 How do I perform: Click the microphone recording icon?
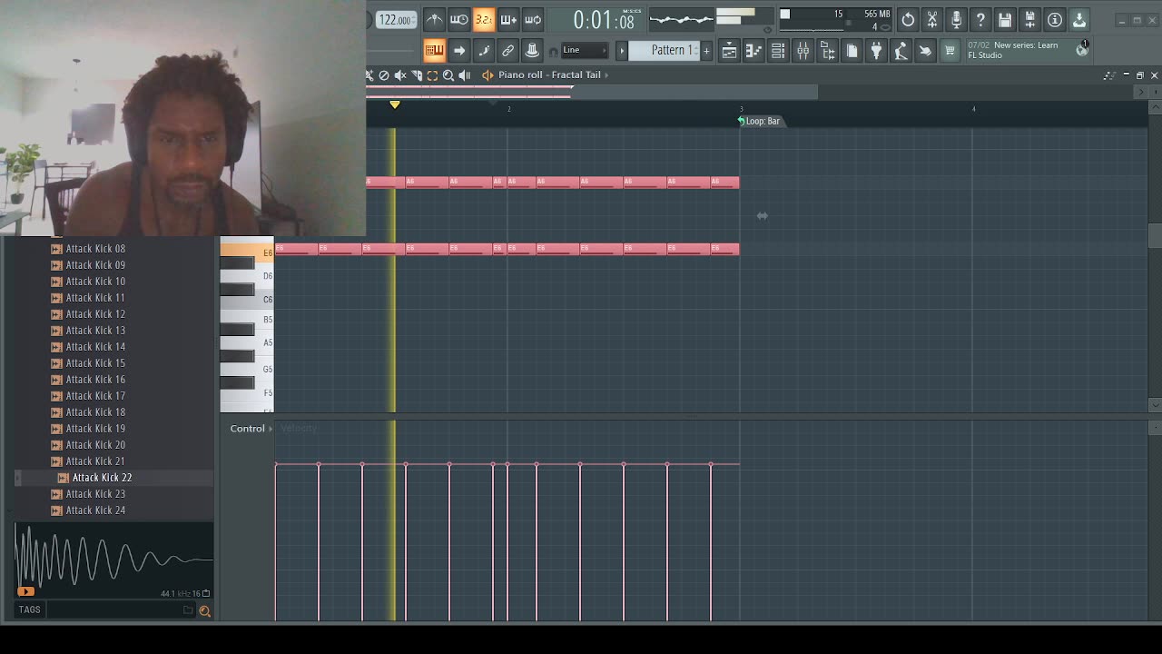coord(957,20)
